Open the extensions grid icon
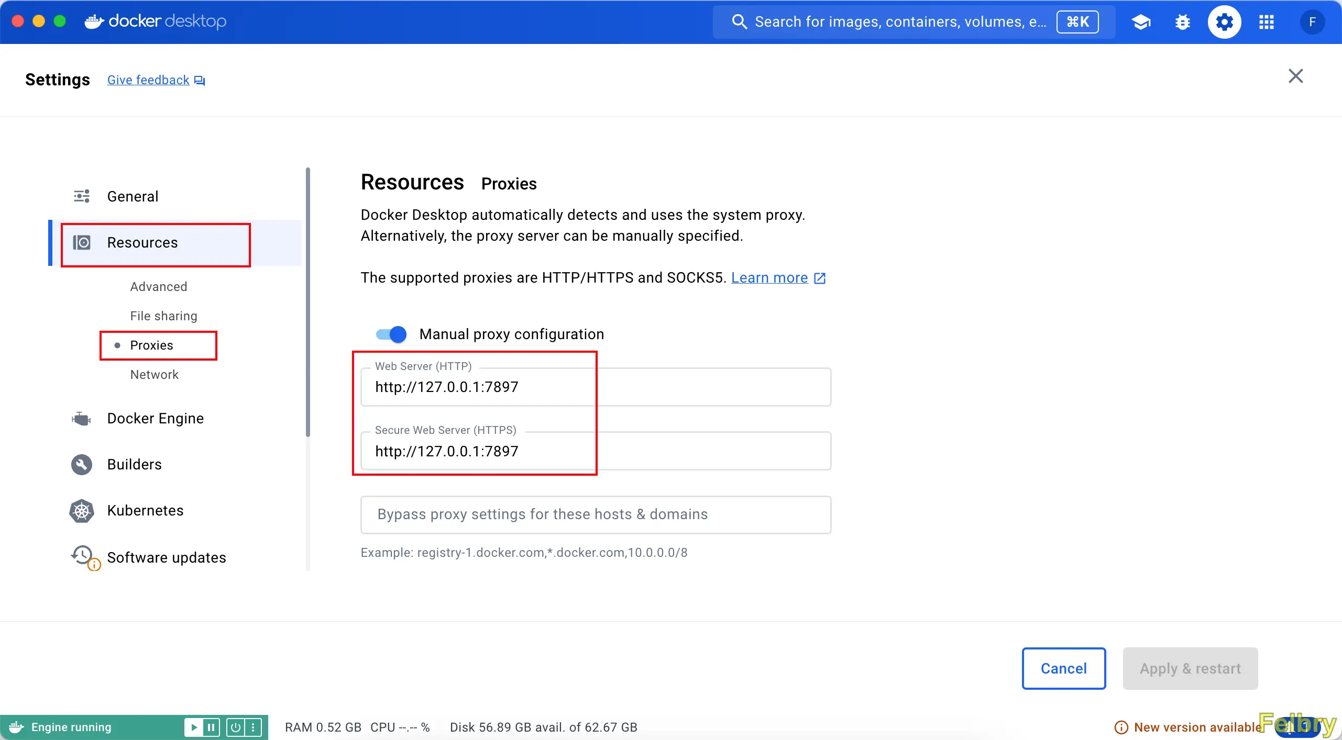This screenshot has width=1342, height=740. (x=1267, y=22)
